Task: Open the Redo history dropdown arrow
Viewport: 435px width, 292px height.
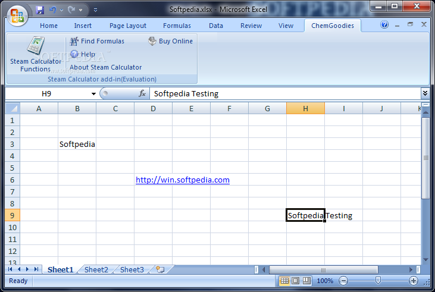Action: coord(80,10)
